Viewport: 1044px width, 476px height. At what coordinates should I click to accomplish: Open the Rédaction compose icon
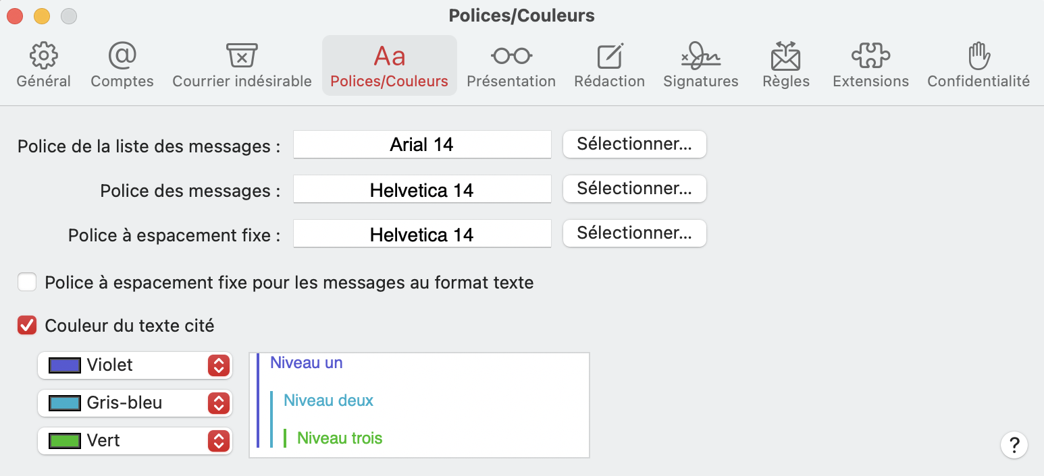(610, 56)
